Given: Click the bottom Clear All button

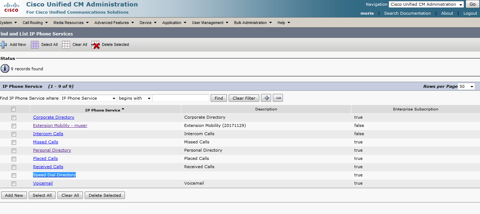Looking at the screenshot, I should pos(70,195).
